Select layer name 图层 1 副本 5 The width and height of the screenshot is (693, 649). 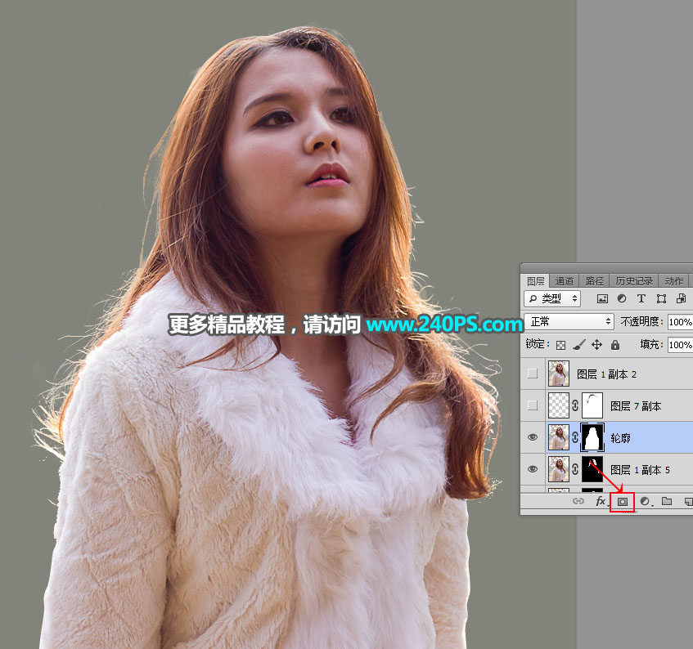[x=640, y=470]
